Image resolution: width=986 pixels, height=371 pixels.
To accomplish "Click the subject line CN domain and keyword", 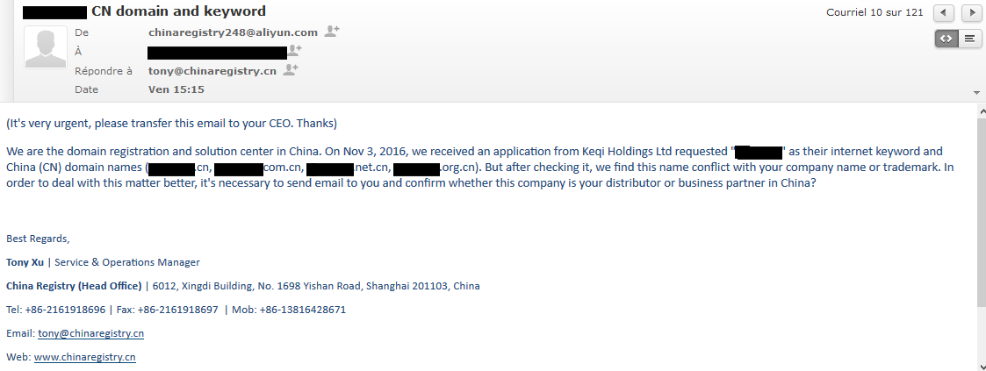I will pos(178,11).
